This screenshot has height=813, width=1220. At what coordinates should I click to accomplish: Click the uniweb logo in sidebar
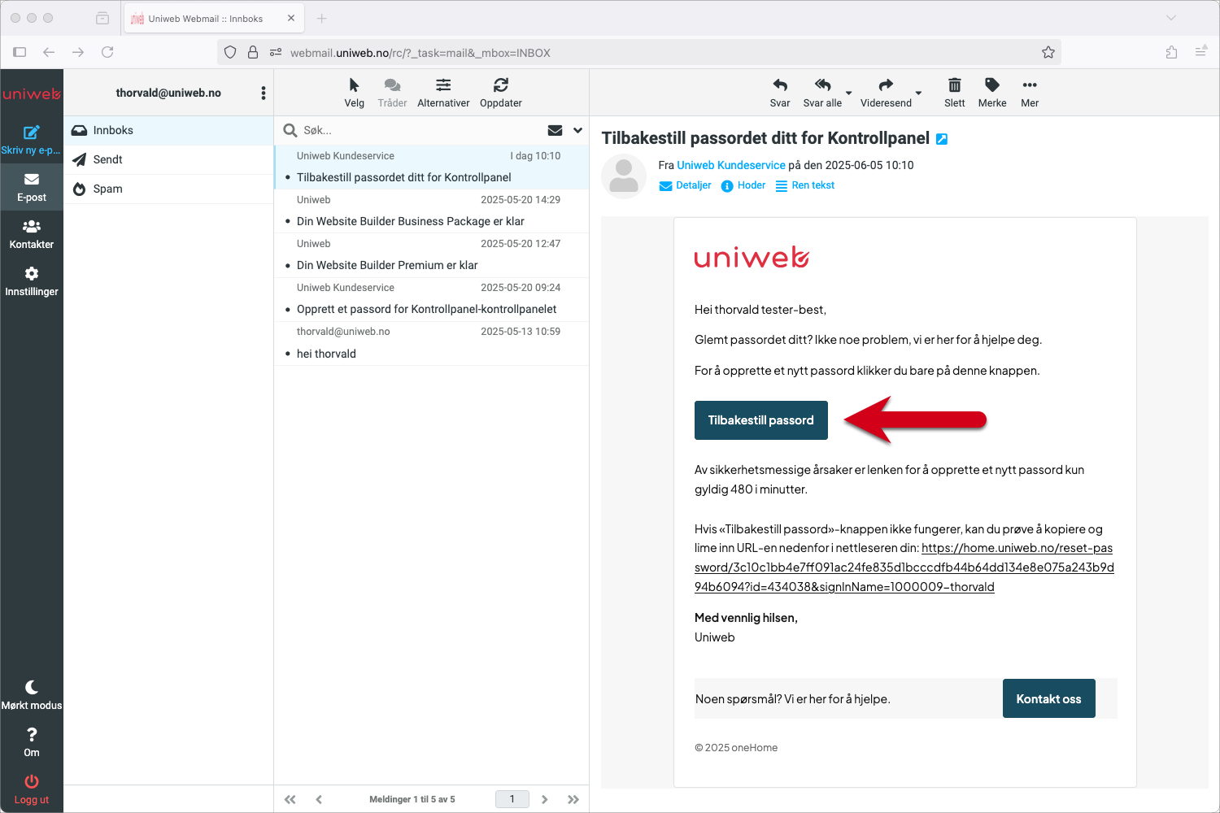(31, 93)
